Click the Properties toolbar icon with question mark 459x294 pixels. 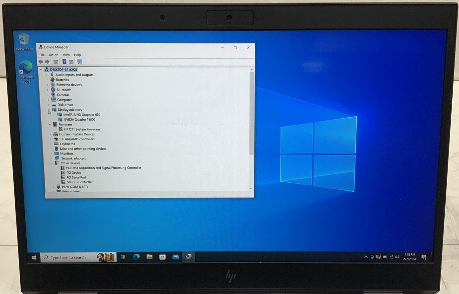click(64, 62)
